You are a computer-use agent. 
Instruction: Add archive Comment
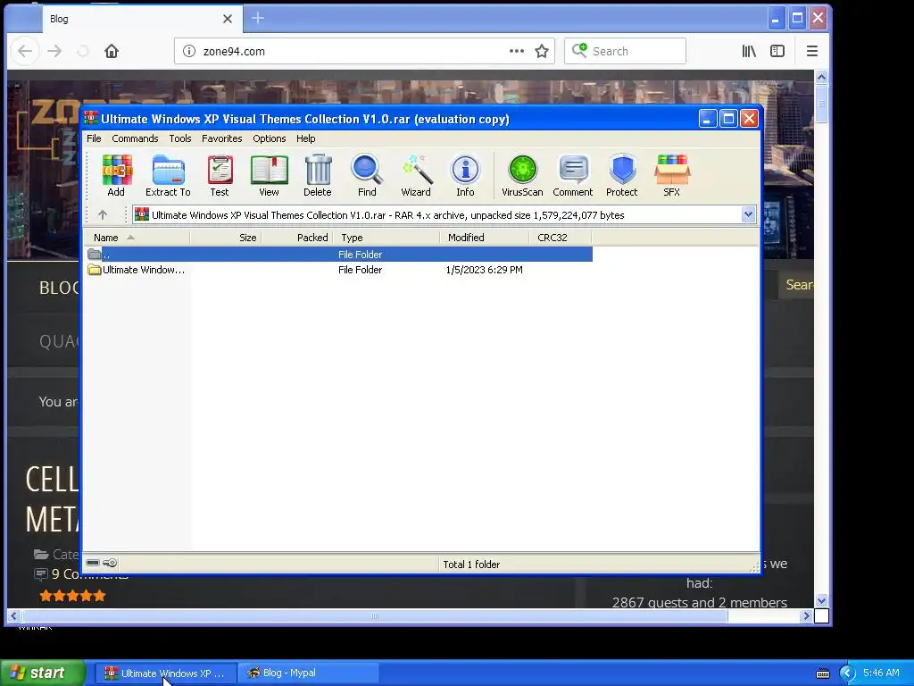[572, 175]
